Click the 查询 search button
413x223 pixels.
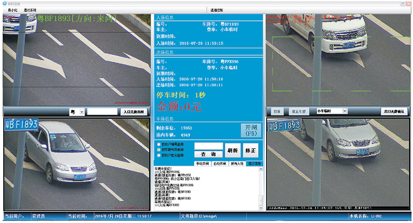tap(209, 154)
